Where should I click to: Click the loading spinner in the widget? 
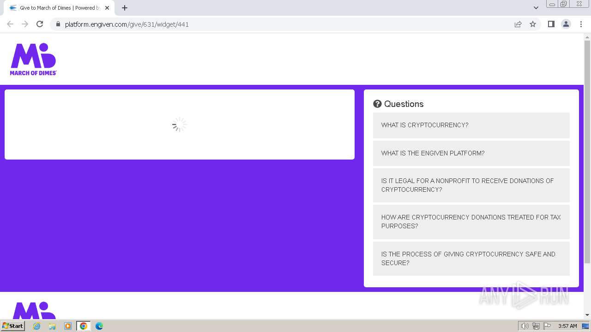click(180, 125)
